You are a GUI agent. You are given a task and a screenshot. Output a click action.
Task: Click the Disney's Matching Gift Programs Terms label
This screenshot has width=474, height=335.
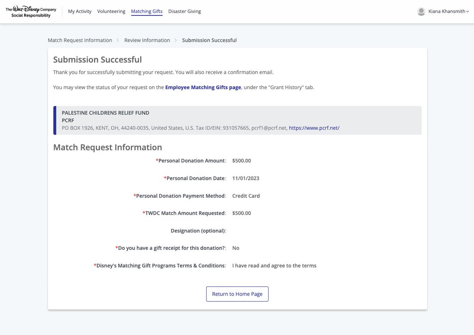160,266
